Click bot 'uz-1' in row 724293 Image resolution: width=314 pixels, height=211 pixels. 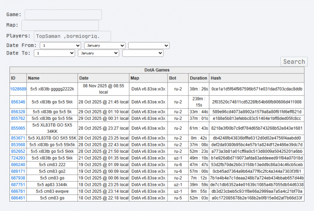point(178,158)
